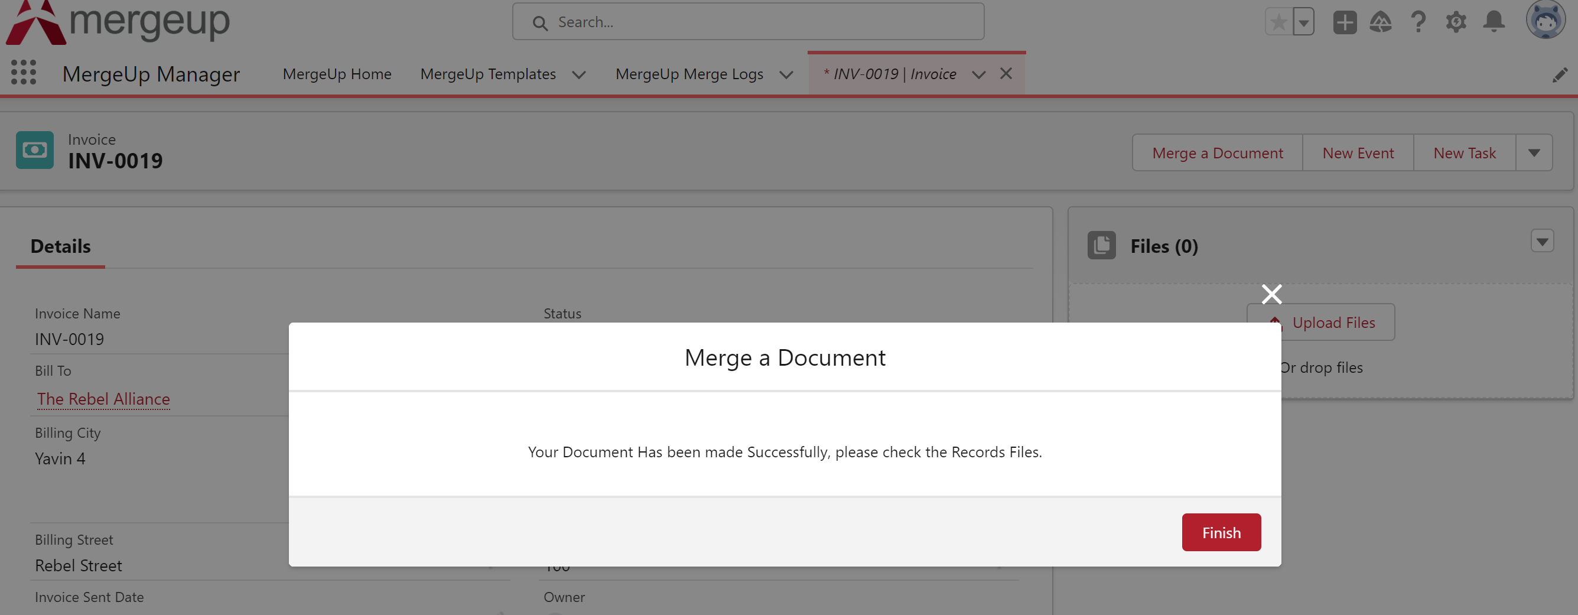
Task: Open the favorites list dropdown arrow
Action: (x=1303, y=22)
